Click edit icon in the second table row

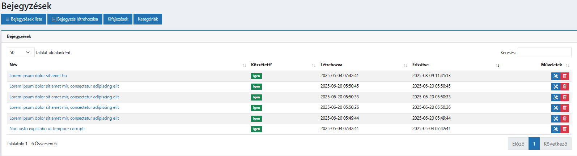click(556, 86)
